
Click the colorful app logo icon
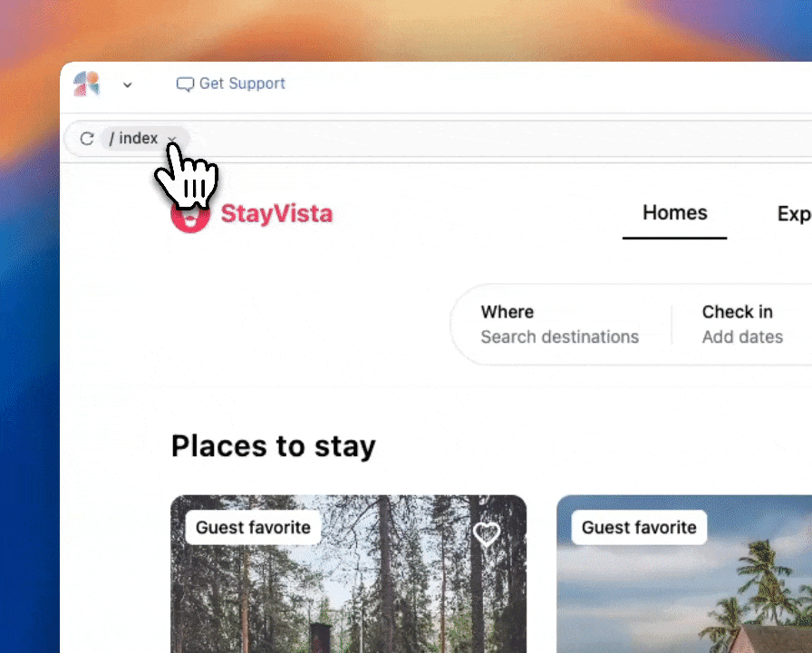[x=86, y=84]
